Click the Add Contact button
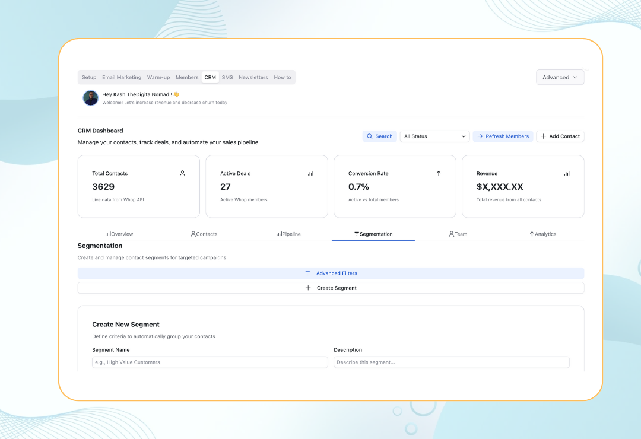 560,136
